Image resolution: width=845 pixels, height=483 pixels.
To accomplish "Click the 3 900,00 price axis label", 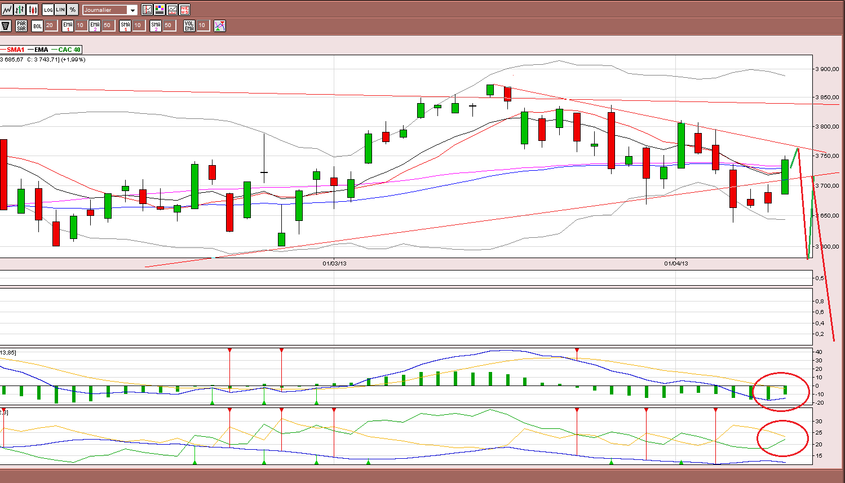I will point(827,69).
